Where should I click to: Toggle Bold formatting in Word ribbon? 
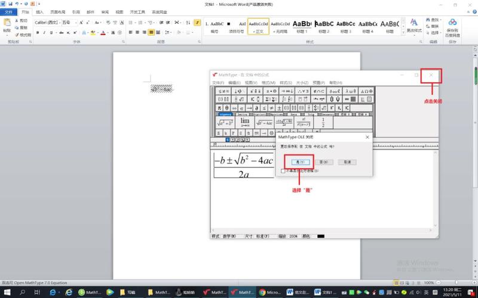click(x=38, y=32)
